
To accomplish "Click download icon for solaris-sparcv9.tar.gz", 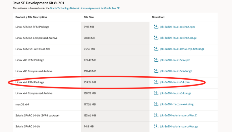I will (156, 126).
